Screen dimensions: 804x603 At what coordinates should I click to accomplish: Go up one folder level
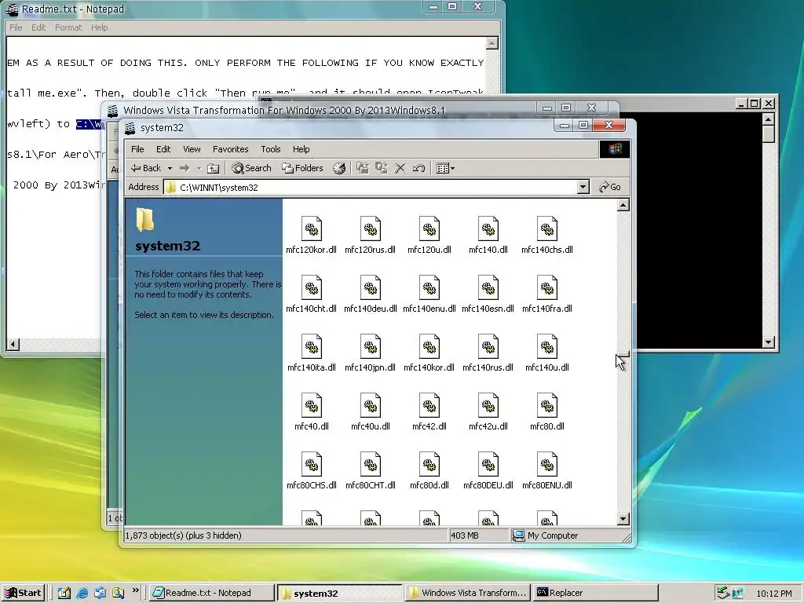click(214, 168)
